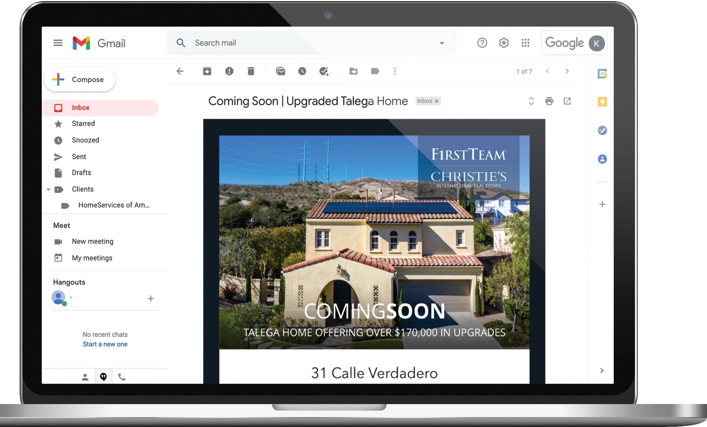Open Google Calendar side panel

click(x=602, y=74)
